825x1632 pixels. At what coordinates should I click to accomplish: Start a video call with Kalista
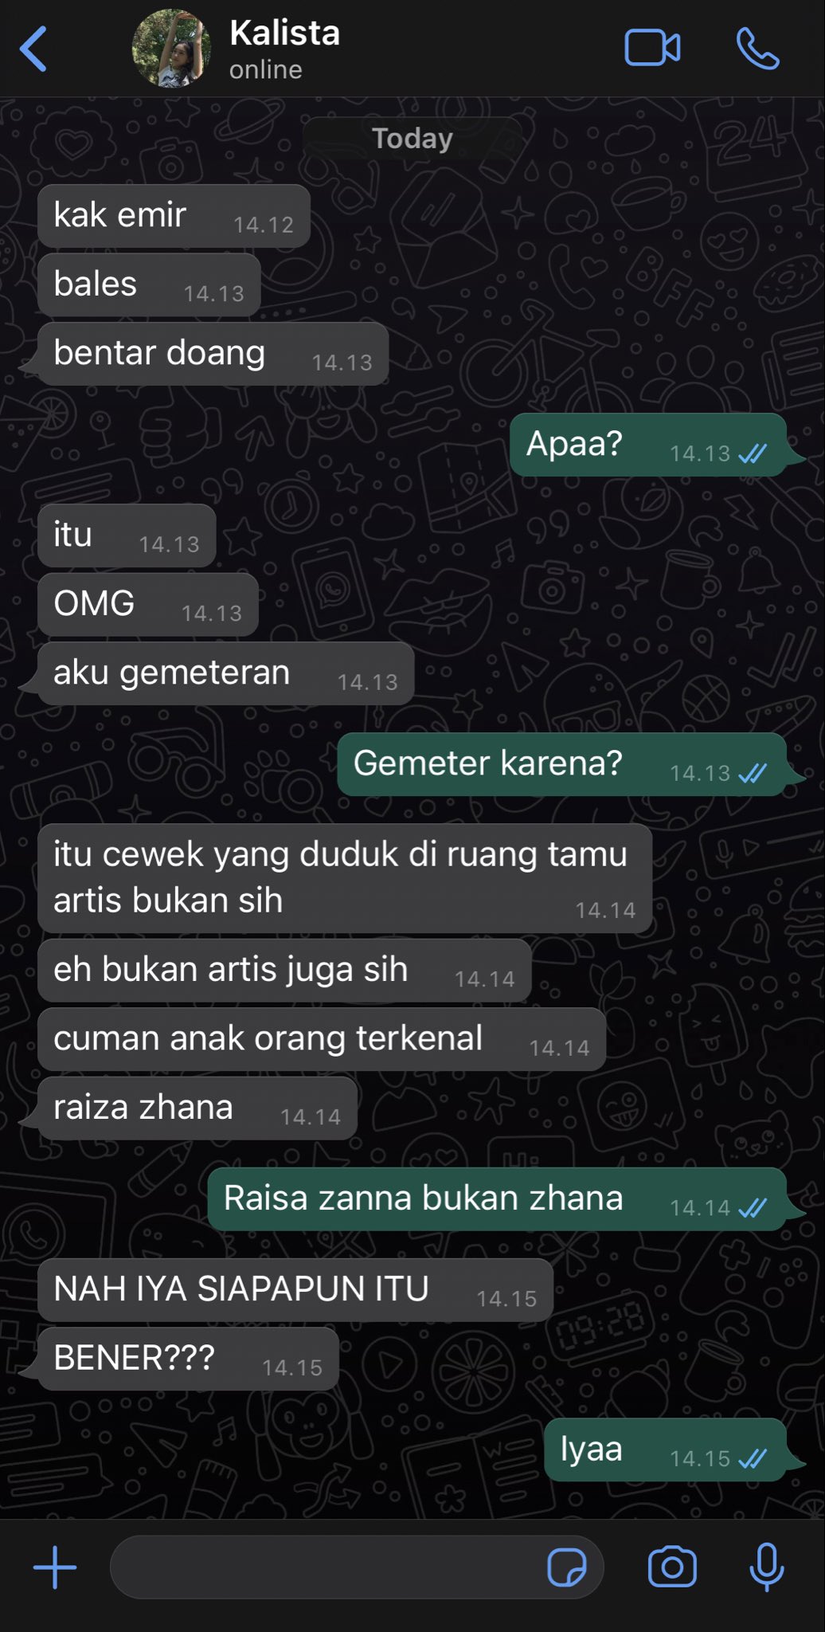pos(652,48)
